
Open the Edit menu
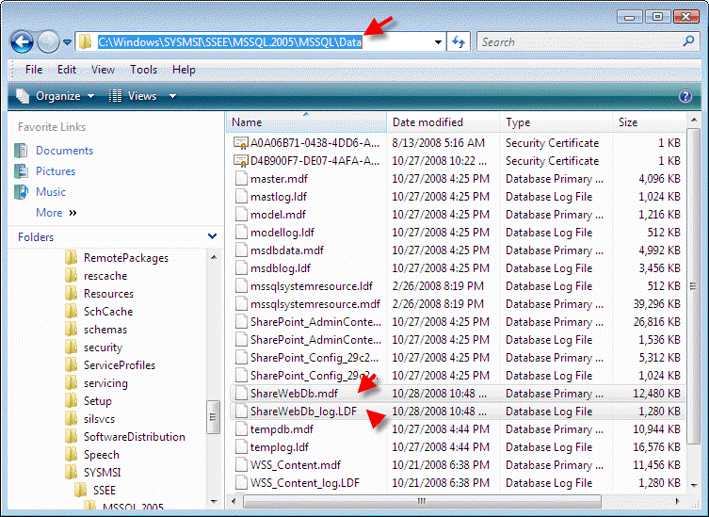[x=67, y=70]
